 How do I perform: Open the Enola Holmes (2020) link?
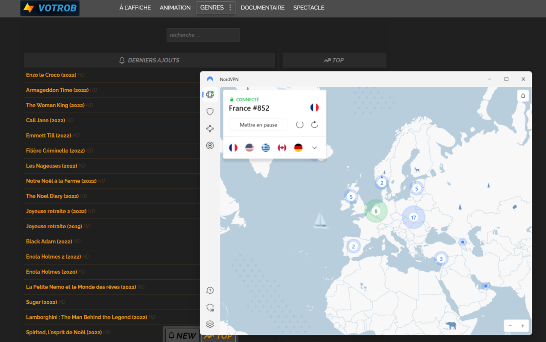pyautogui.click(x=51, y=272)
